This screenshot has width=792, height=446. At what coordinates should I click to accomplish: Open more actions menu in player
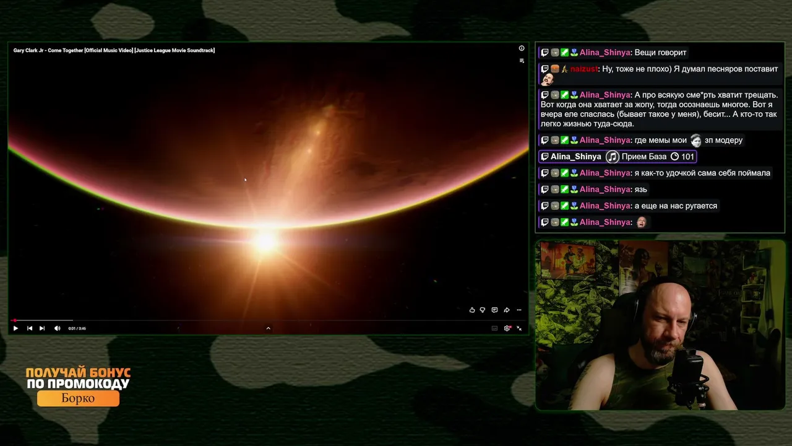click(519, 310)
